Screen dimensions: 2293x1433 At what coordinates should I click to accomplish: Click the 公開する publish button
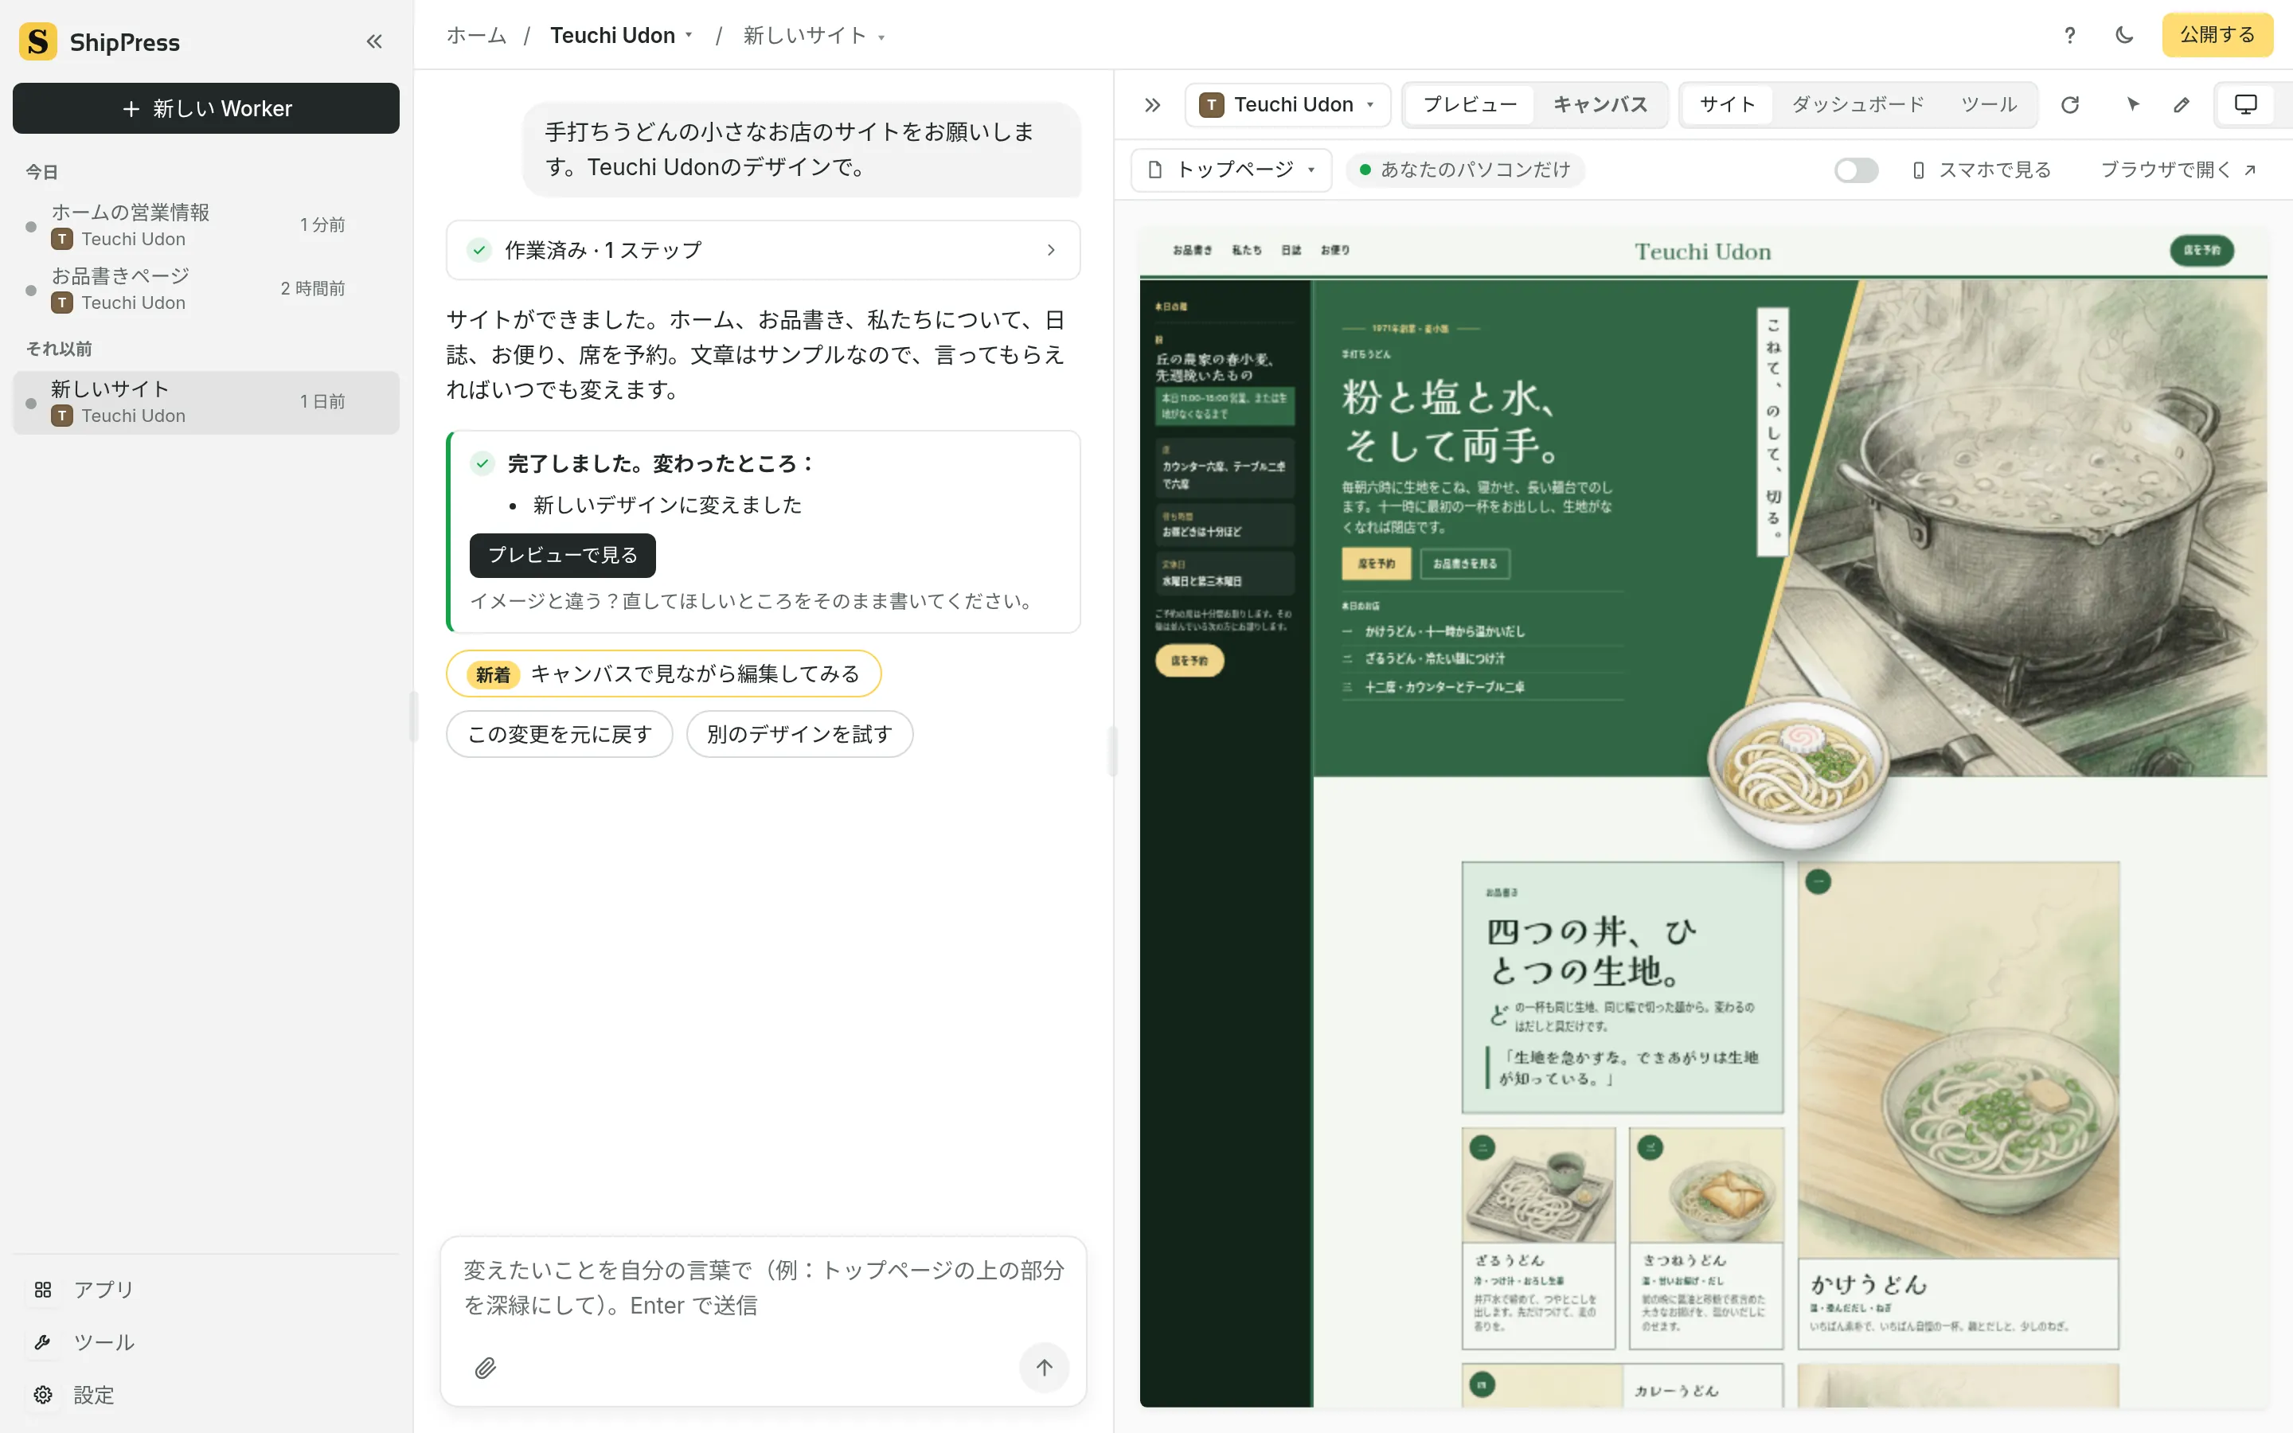2217,35
